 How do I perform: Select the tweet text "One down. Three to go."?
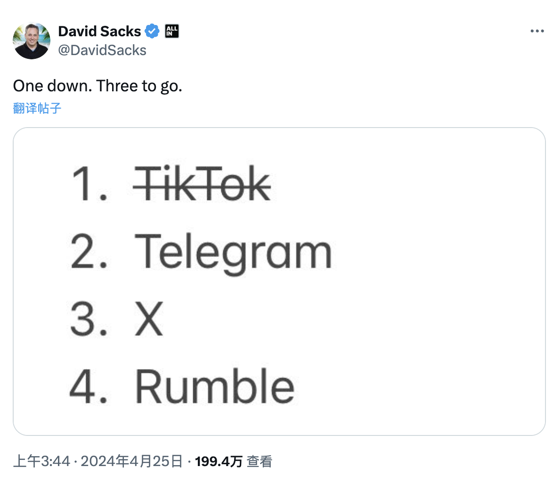click(x=97, y=86)
